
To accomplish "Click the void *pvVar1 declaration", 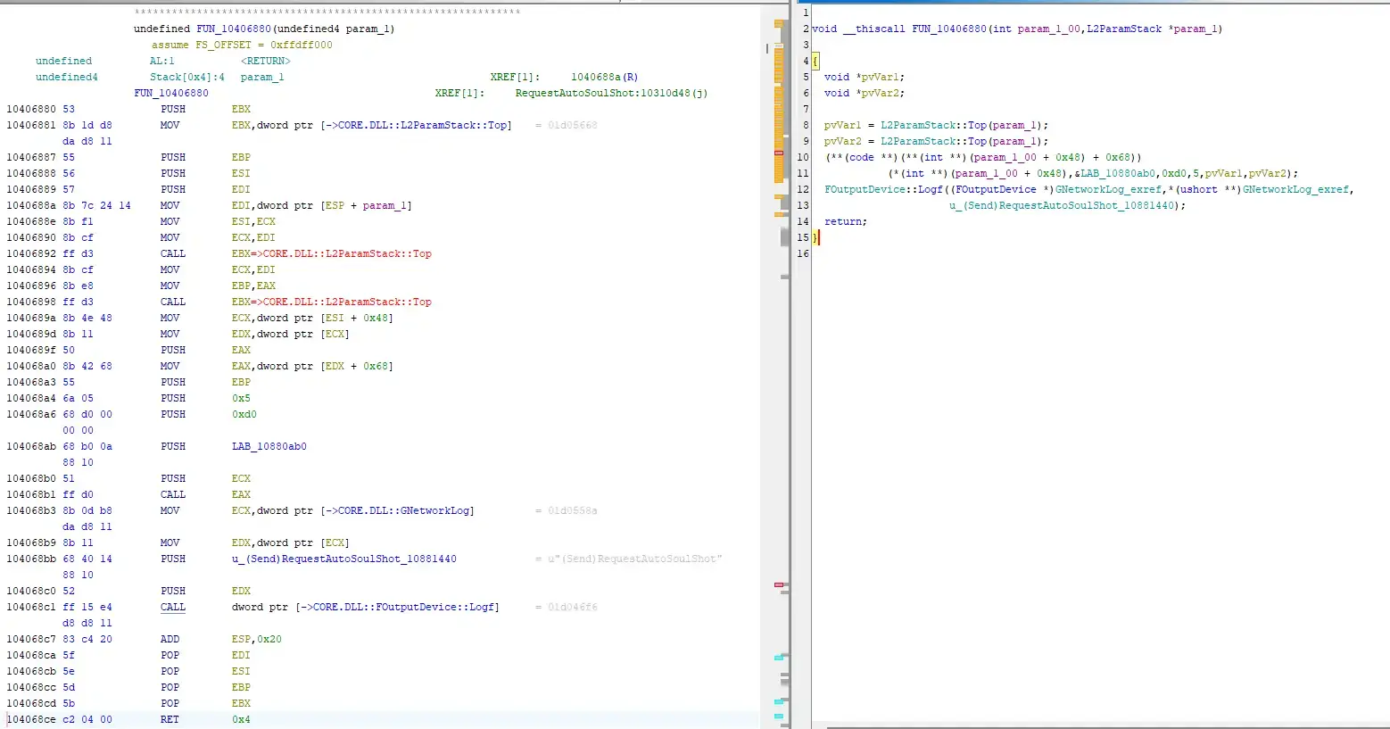I will coord(864,77).
